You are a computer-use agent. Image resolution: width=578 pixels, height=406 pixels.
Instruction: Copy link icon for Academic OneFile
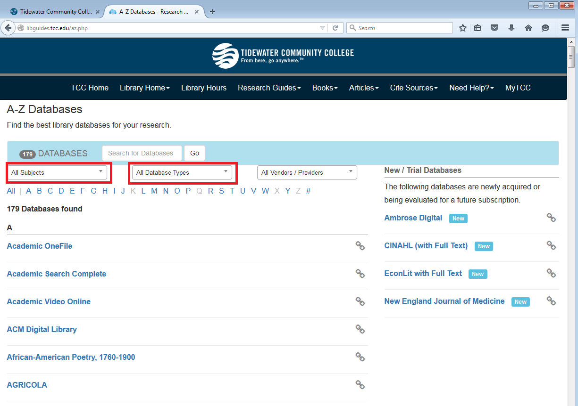[360, 246]
